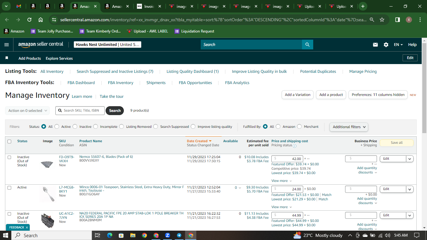View site information icon in the address bar
Image resolution: width=427 pixels, height=240 pixels.
(54, 20)
